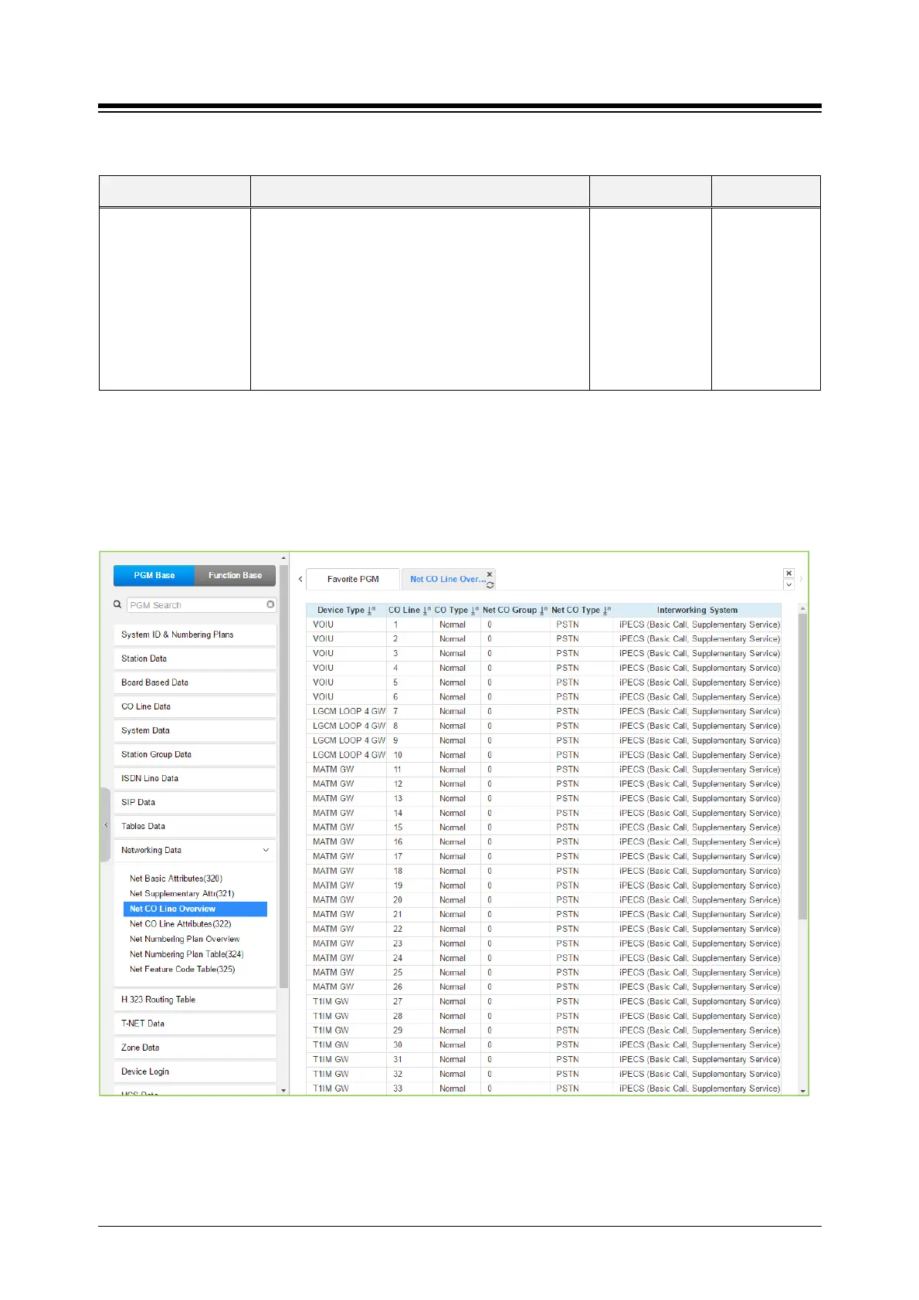Image resolution: width=919 pixels, height=1300 pixels.
Task: Open the tab list dropdown chevron
Action: (x=788, y=584)
